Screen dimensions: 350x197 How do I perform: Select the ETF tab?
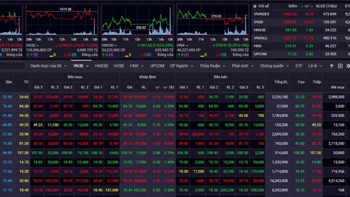pyautogui.click(x=299, y=66)
